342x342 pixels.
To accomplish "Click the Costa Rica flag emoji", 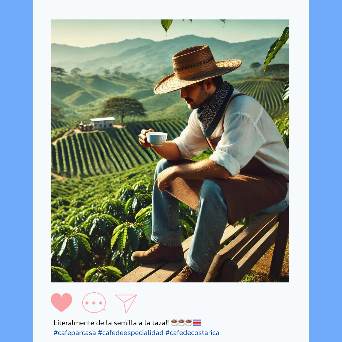I will [x=197, y=322].
